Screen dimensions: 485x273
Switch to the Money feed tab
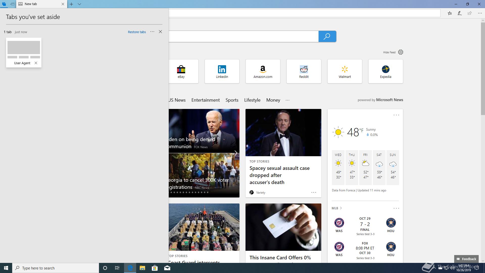click(x=273, y=100)
